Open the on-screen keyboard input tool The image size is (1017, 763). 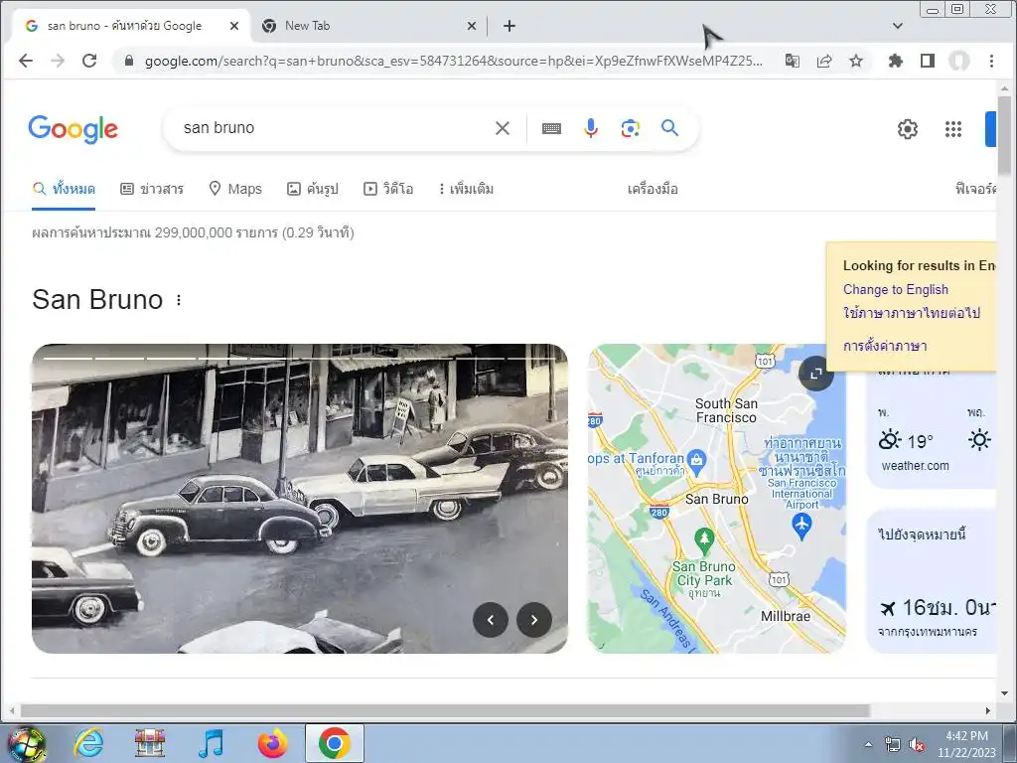551,128
